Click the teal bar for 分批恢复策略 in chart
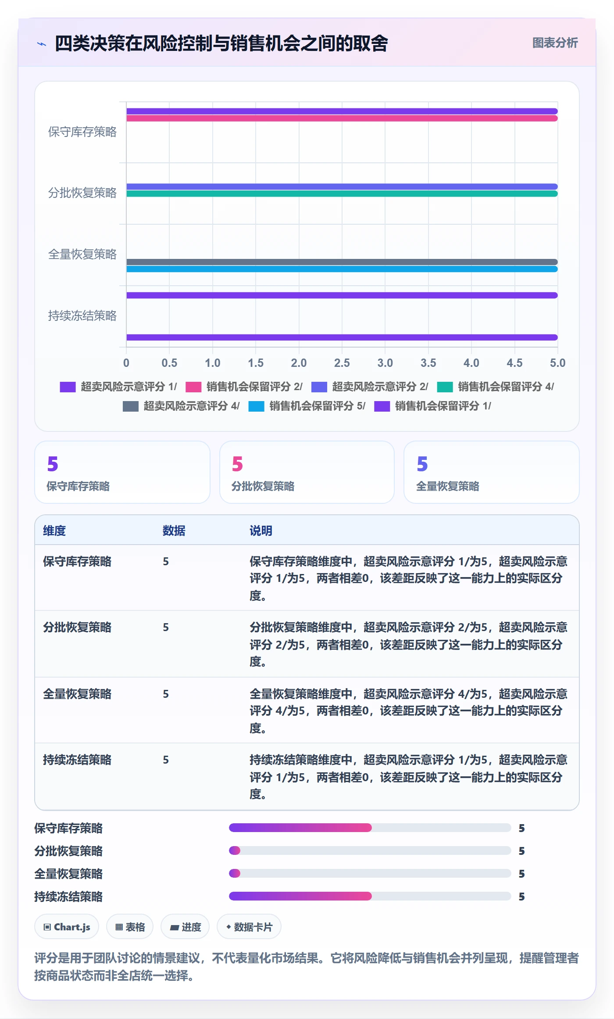The width and height of the screenshot is (614, 1019). coord(342,194)
